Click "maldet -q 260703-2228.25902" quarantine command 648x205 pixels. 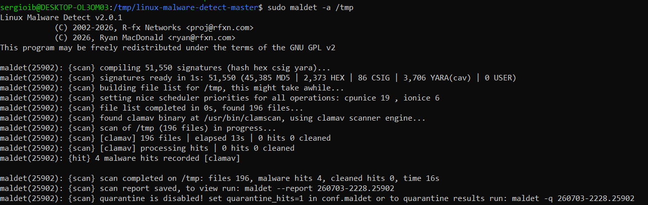pos(573,199)
